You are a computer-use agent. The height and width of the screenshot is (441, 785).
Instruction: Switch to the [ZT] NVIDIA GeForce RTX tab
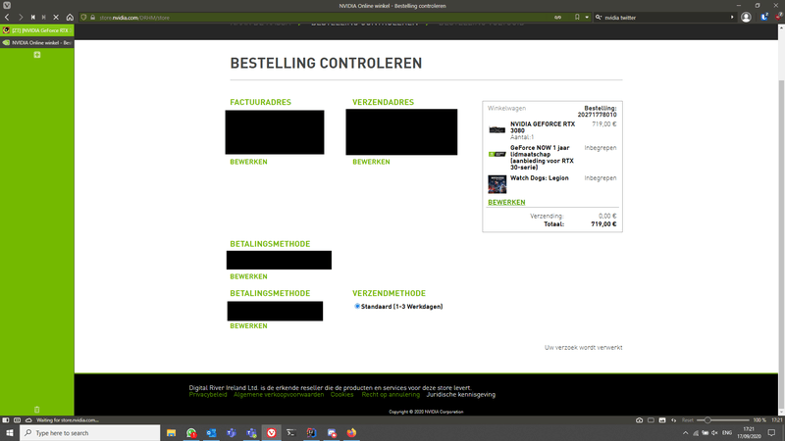click(37, 30)
